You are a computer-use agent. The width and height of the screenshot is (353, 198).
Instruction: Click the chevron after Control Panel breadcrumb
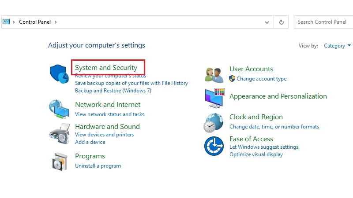point(56,22)
